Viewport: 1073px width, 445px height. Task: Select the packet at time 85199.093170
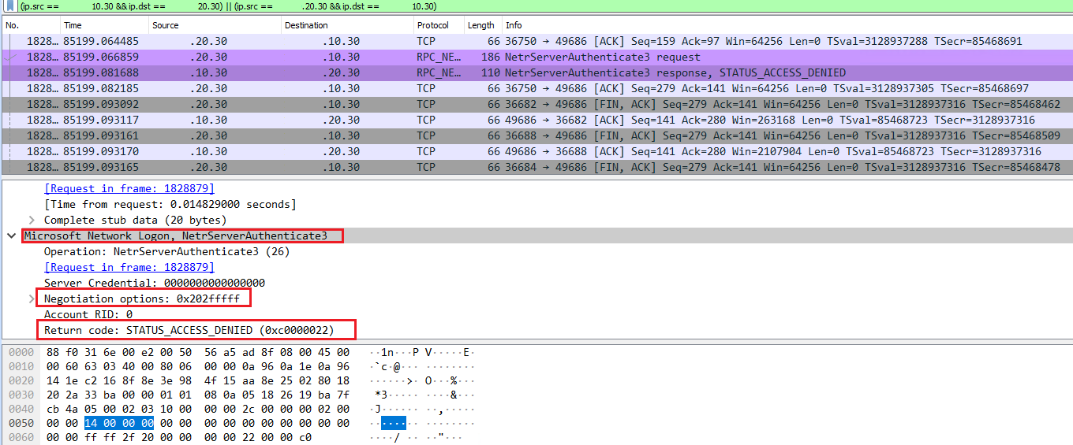click(536, 151)
